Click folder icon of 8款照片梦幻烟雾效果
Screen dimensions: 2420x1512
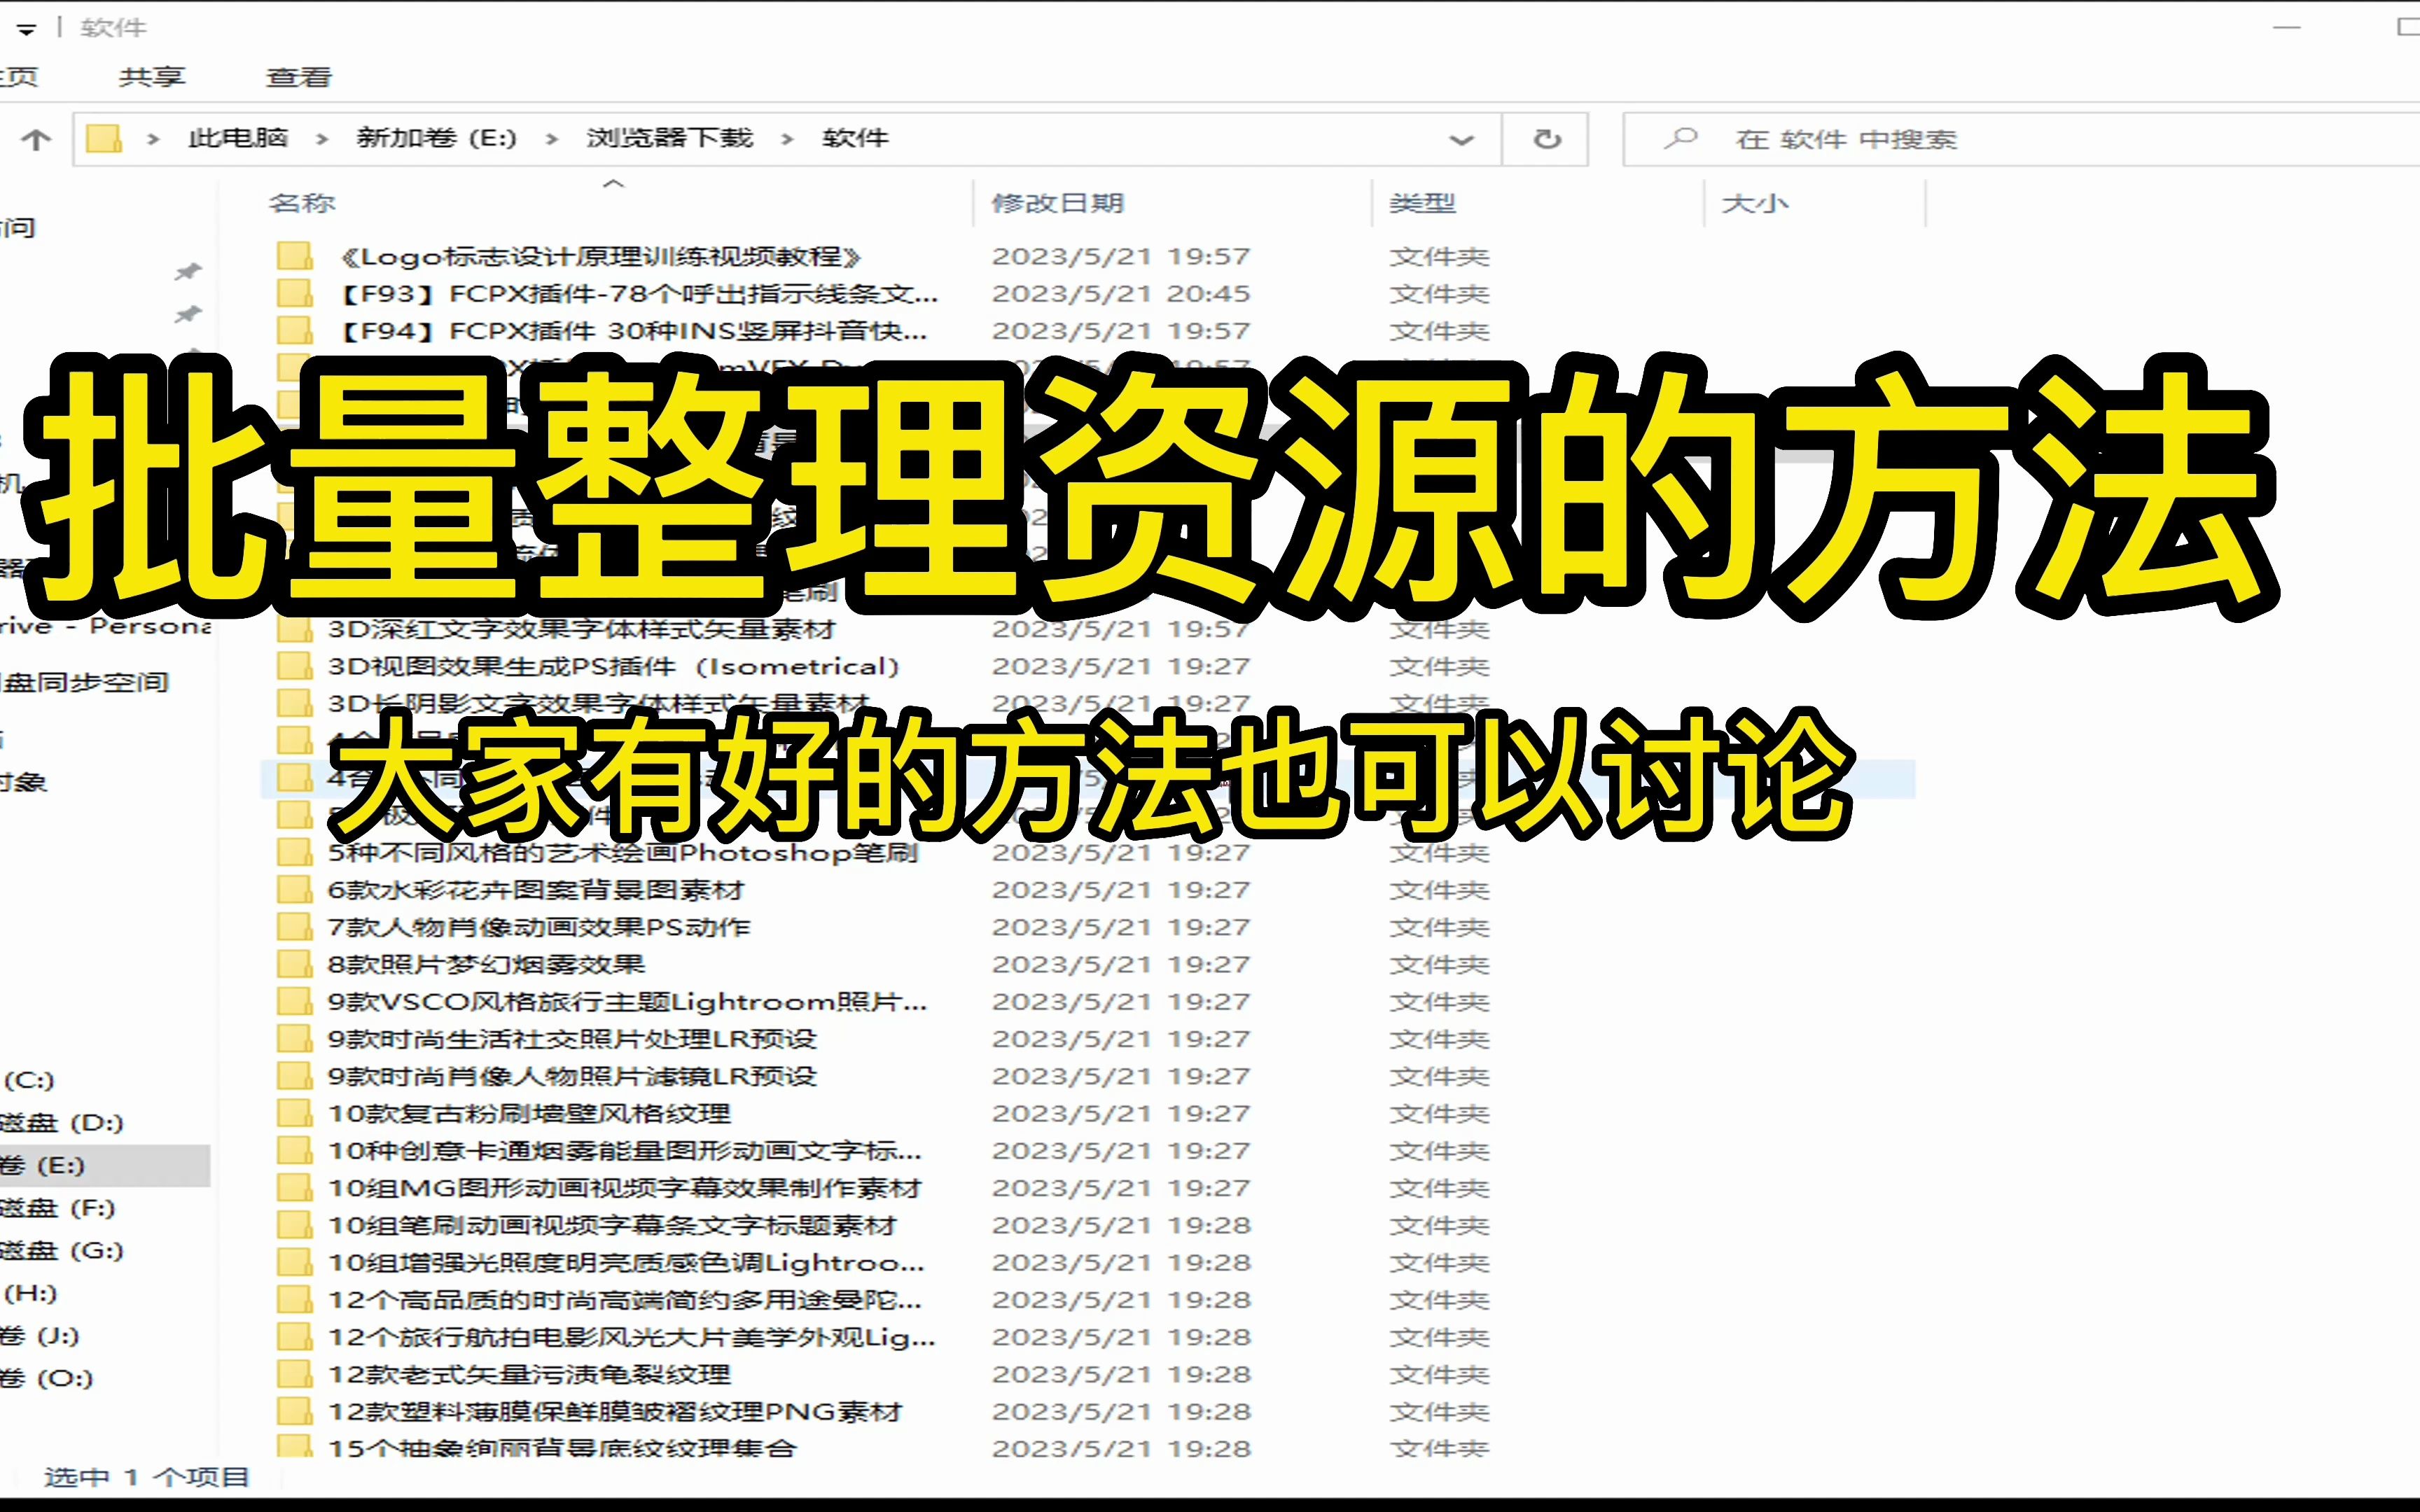[x=294, y=964]
